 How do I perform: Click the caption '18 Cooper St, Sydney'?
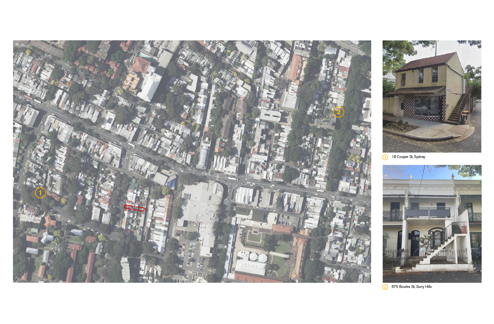408,157
